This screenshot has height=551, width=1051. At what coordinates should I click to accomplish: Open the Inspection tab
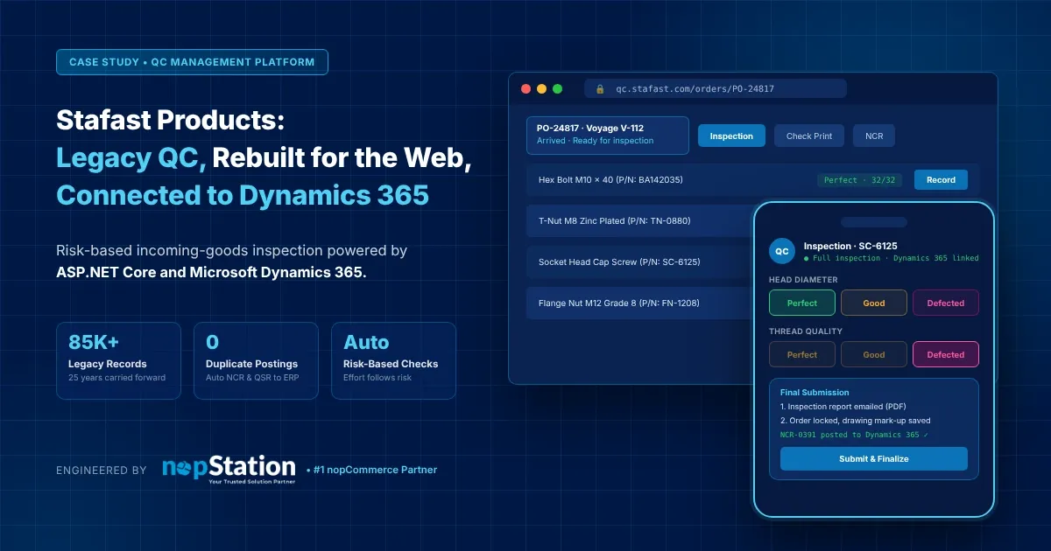[731, 136]
